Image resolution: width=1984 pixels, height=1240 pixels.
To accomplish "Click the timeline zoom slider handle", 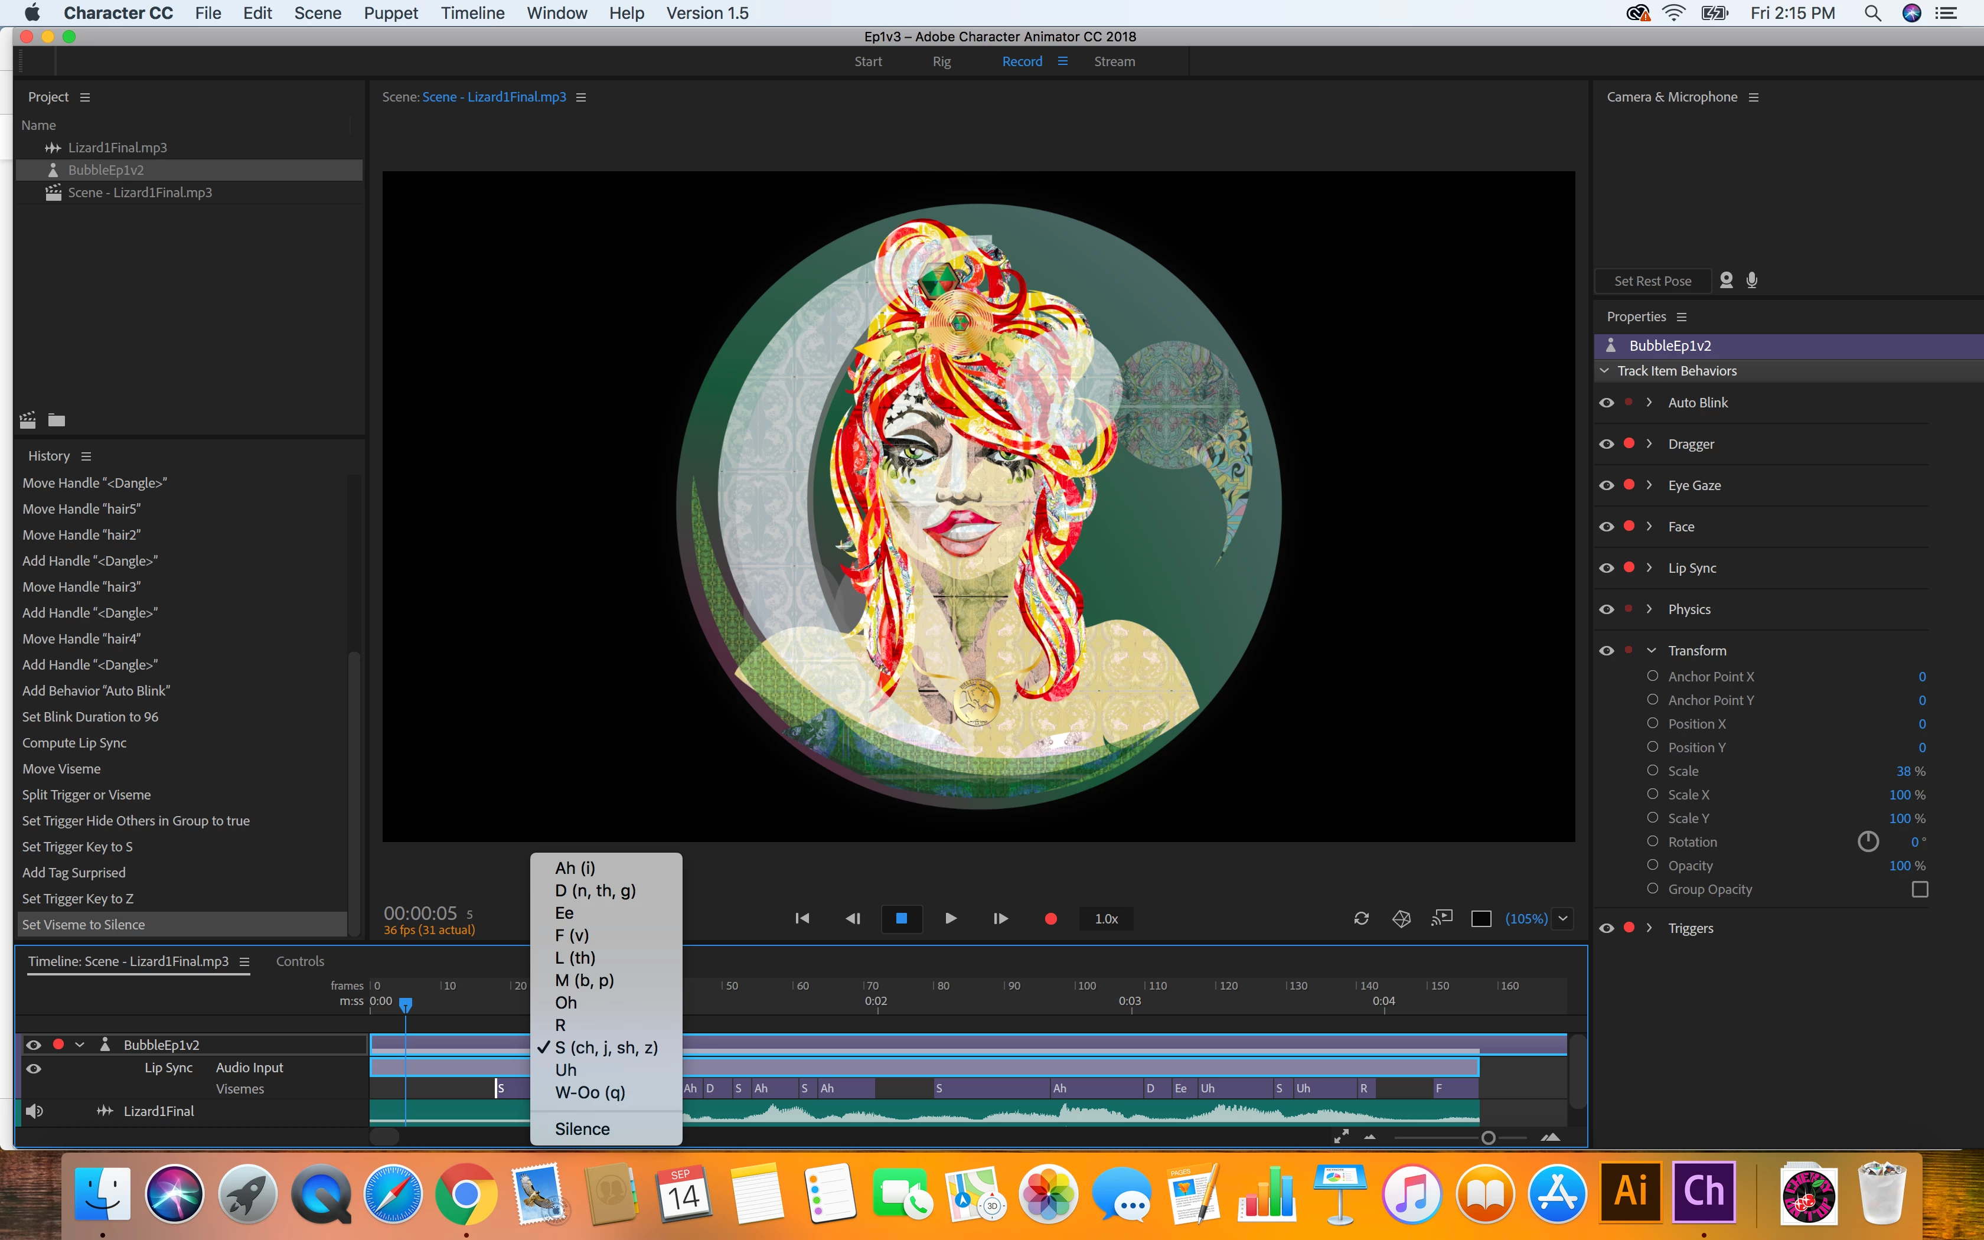I will (x=1488, y=1137).
